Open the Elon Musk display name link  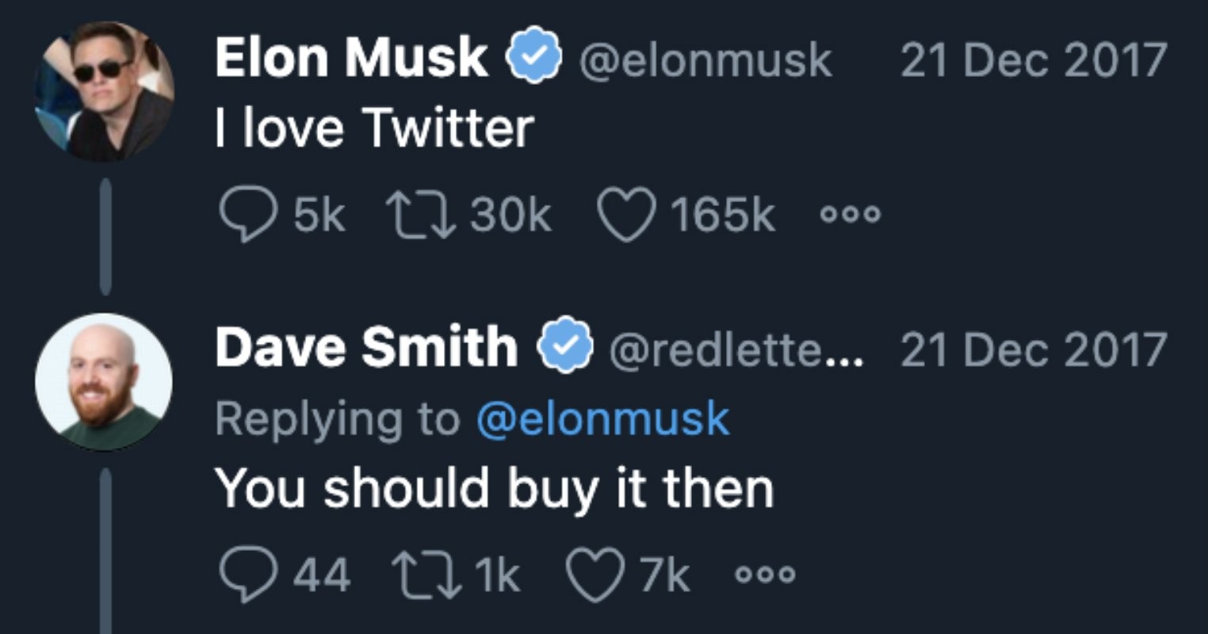[351, 59]
